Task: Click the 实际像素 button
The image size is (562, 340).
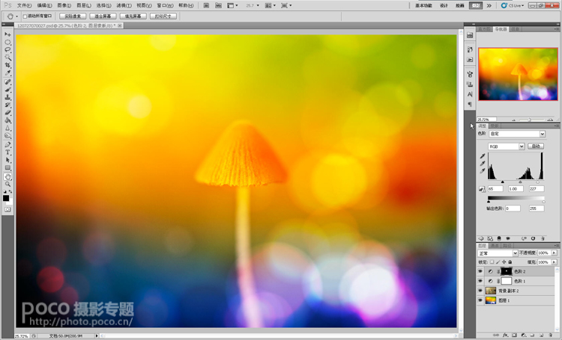Action: (x=73, y=16)
